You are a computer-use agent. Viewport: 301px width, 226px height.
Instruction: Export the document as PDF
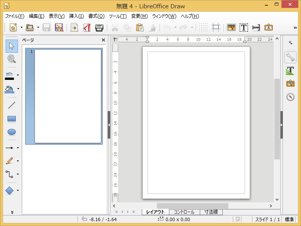[87, 27]
